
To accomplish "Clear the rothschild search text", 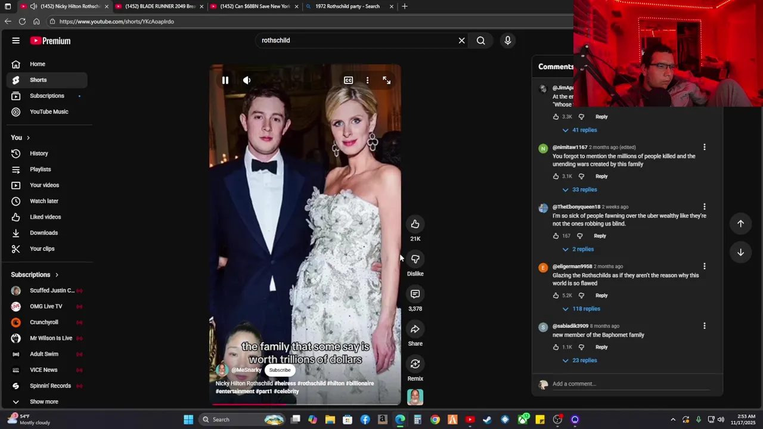I will 461,41.
